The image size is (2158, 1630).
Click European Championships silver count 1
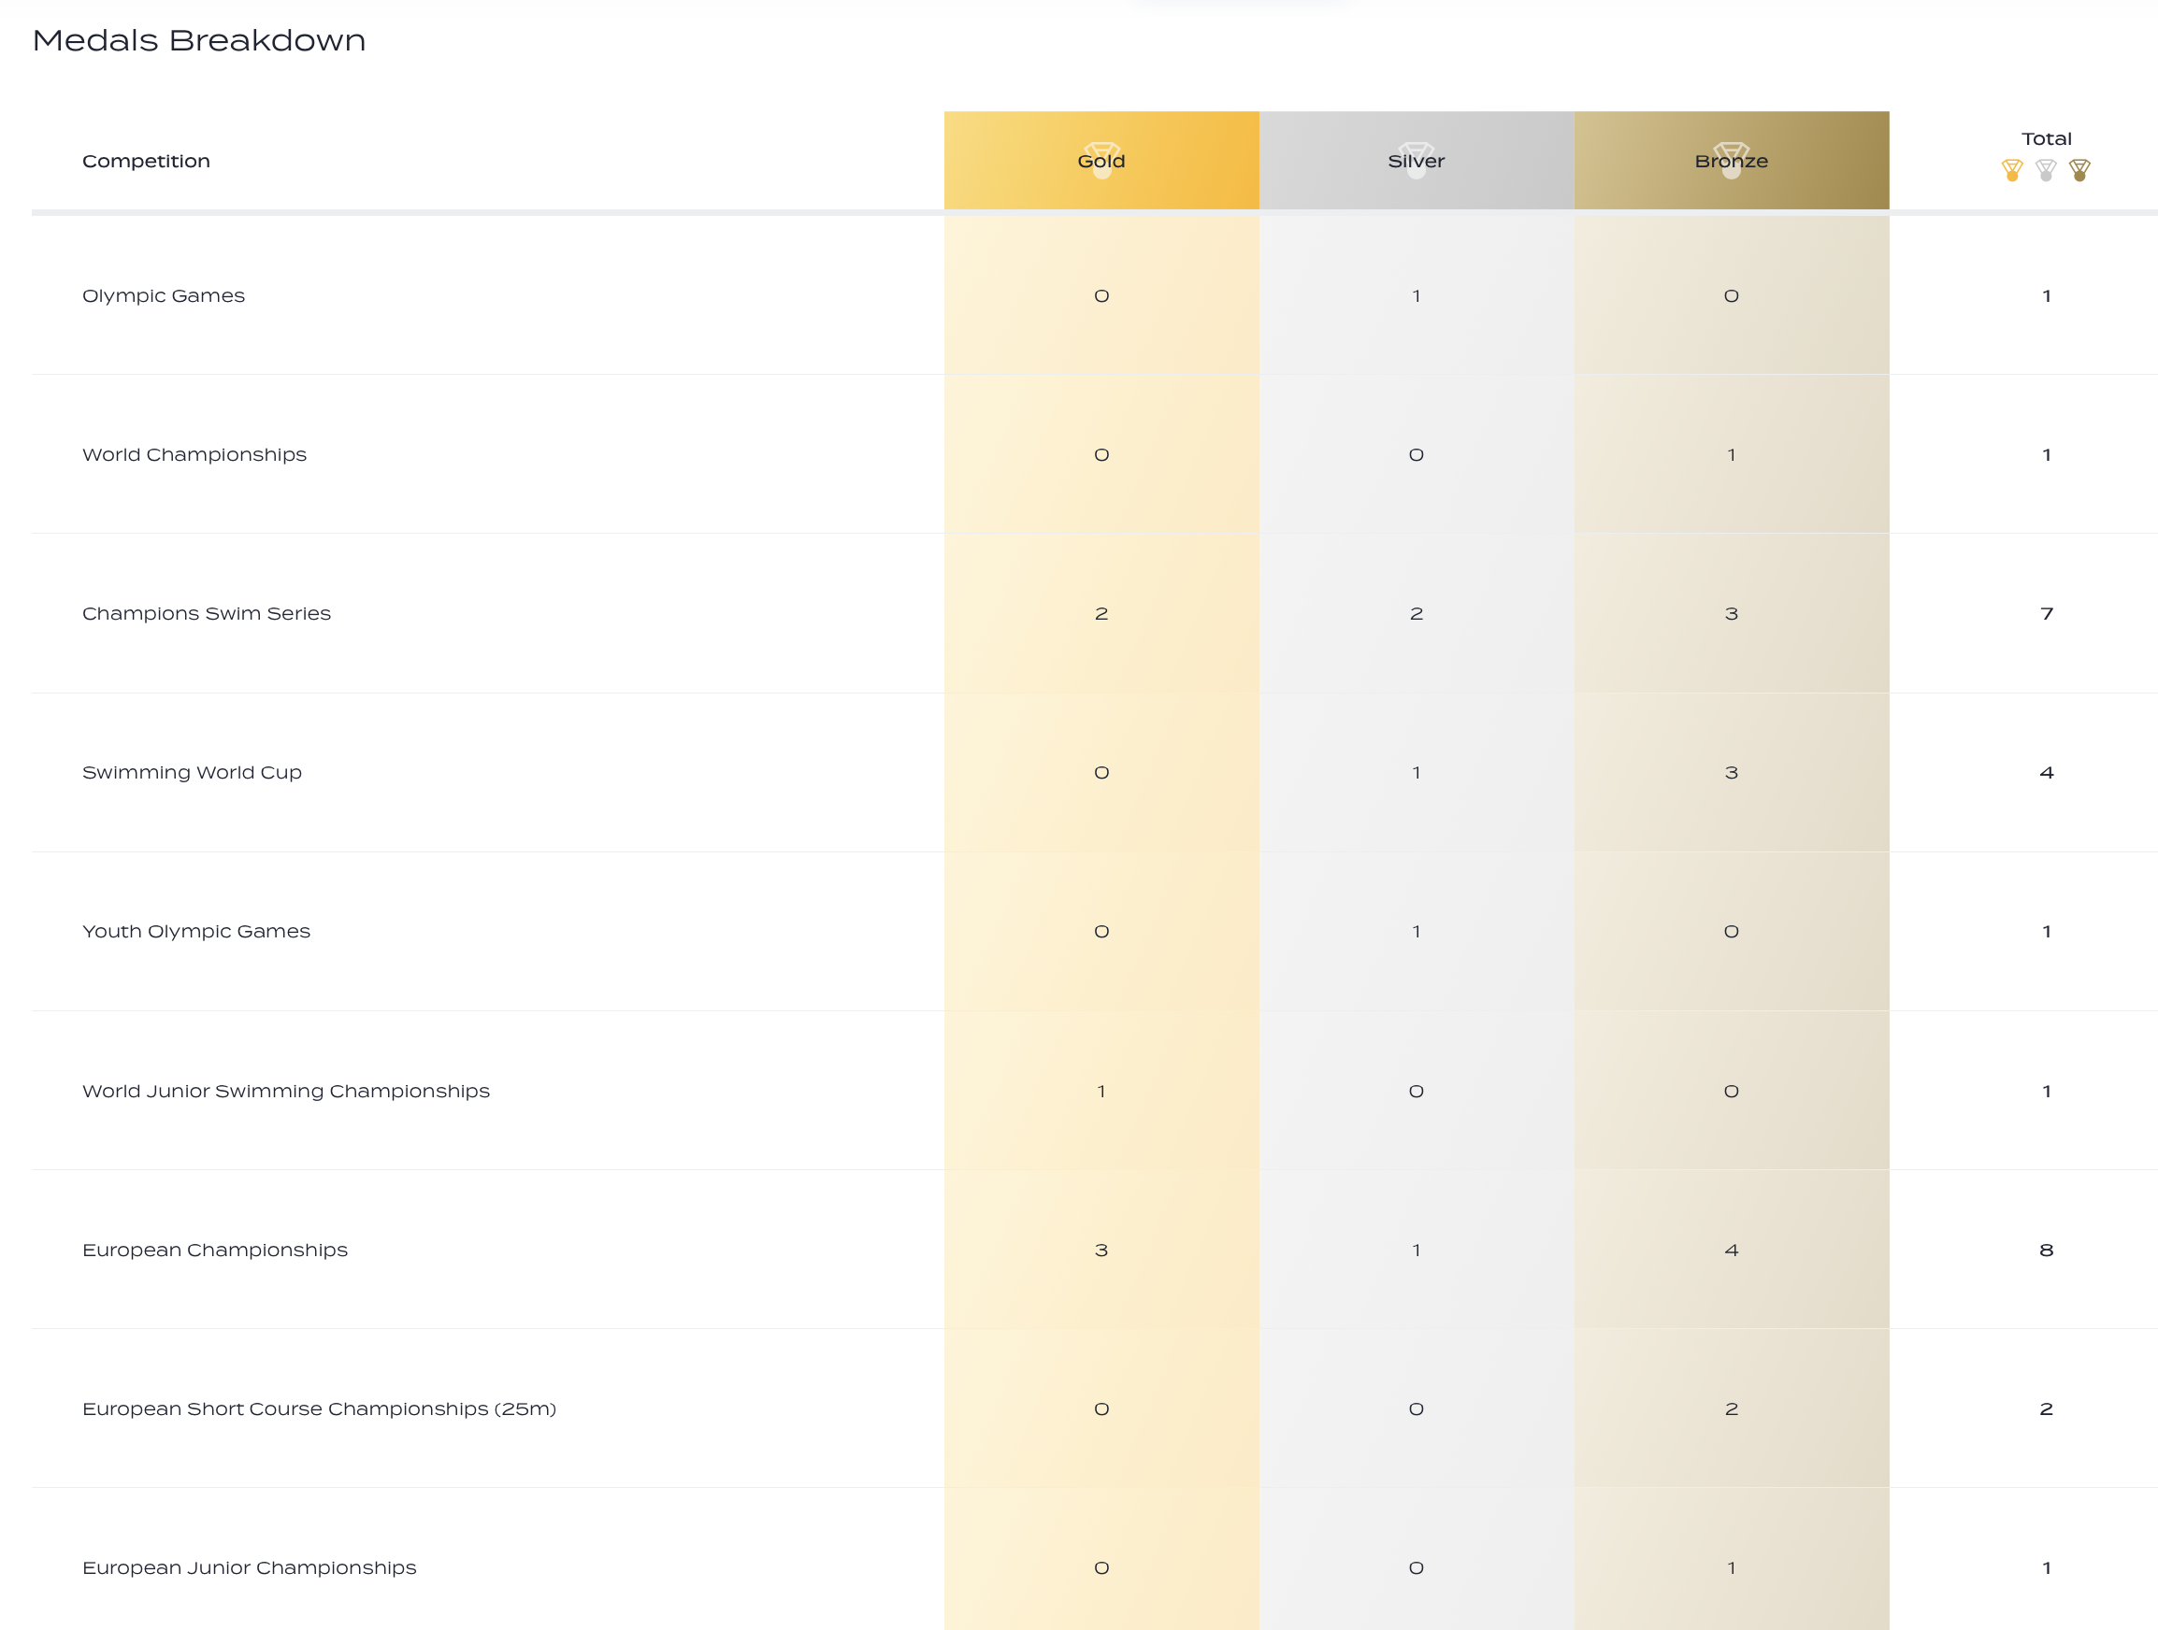coord(1417,1250)
